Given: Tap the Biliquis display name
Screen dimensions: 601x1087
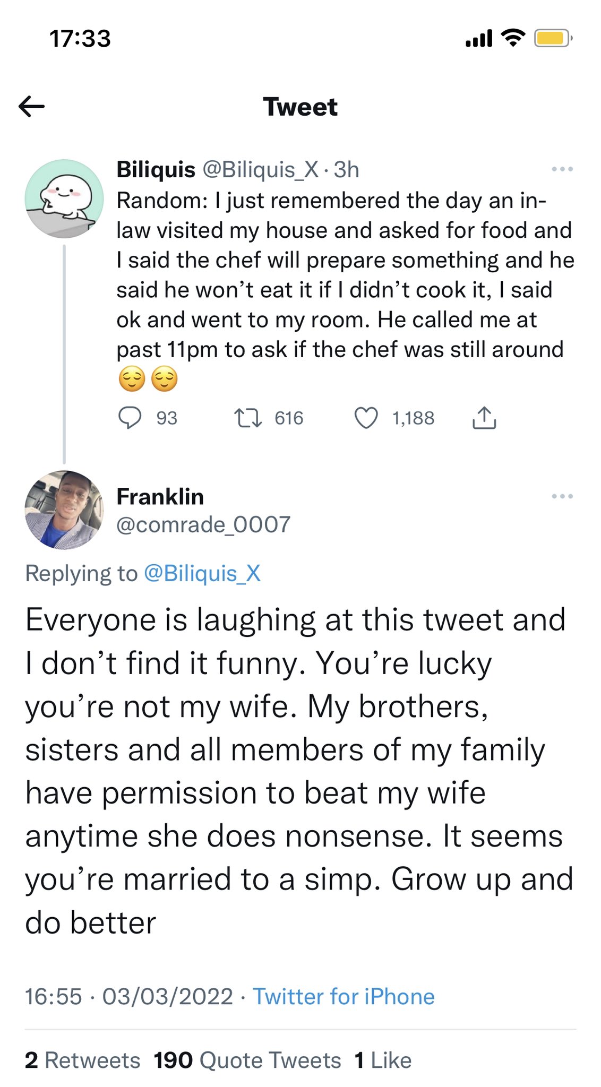Looking at the screenshot, I should click(156, 170).
